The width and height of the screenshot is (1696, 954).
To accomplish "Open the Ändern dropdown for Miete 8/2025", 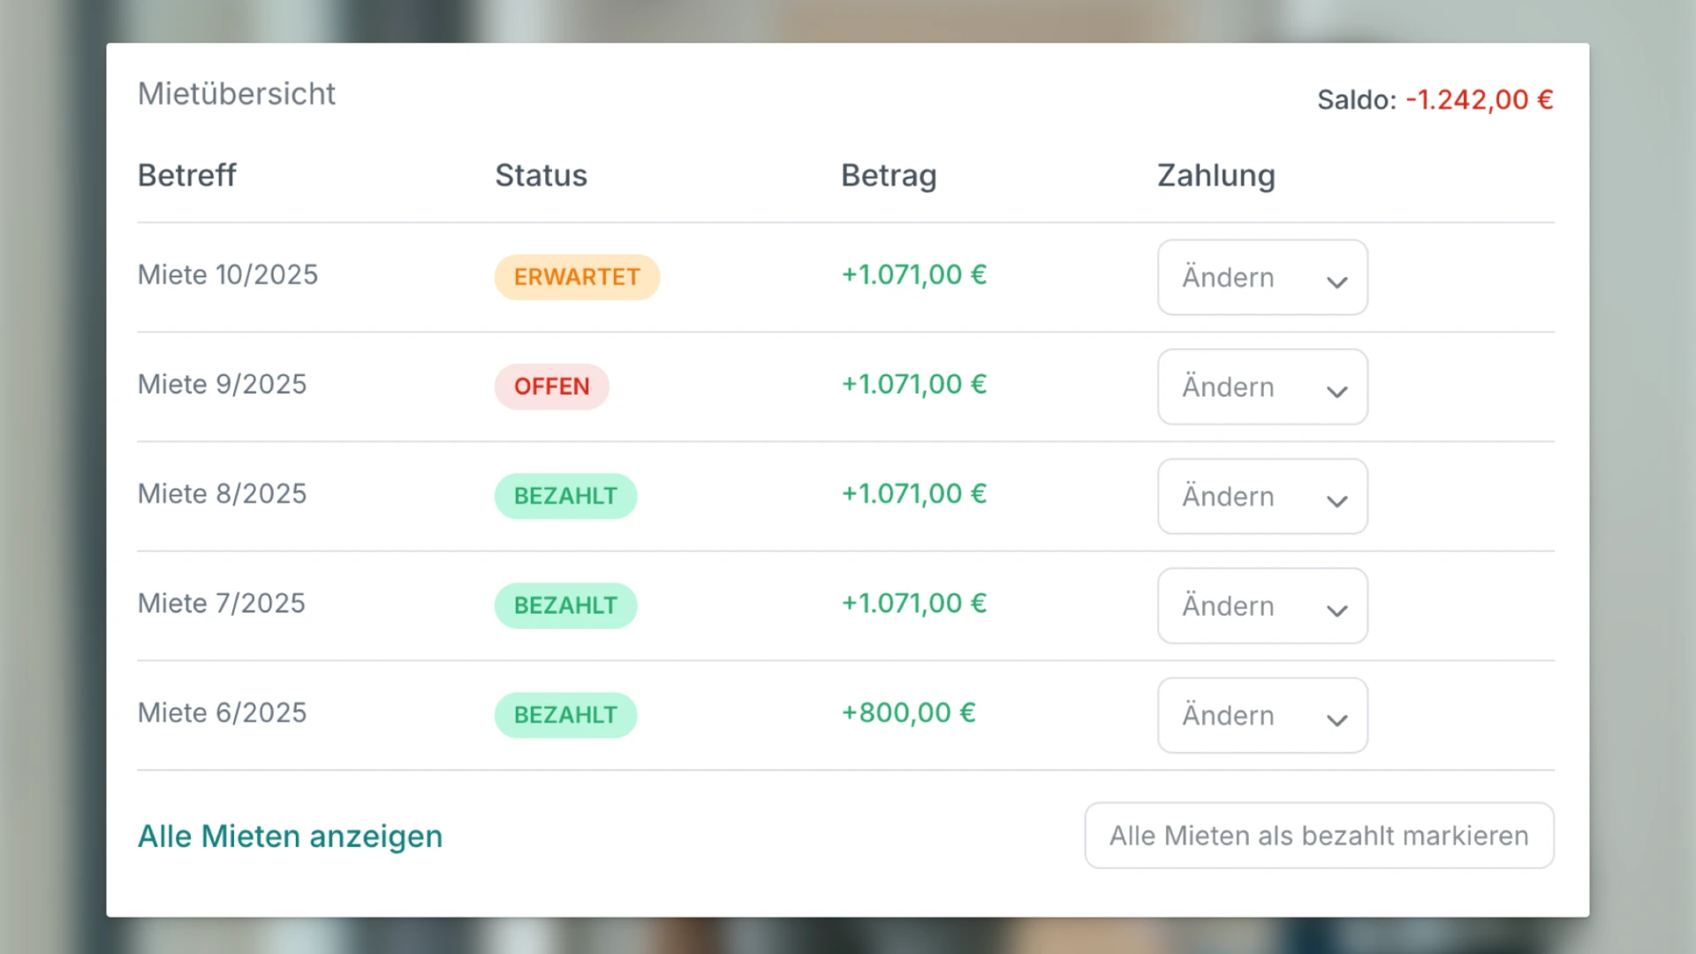I will [1262, 496].
